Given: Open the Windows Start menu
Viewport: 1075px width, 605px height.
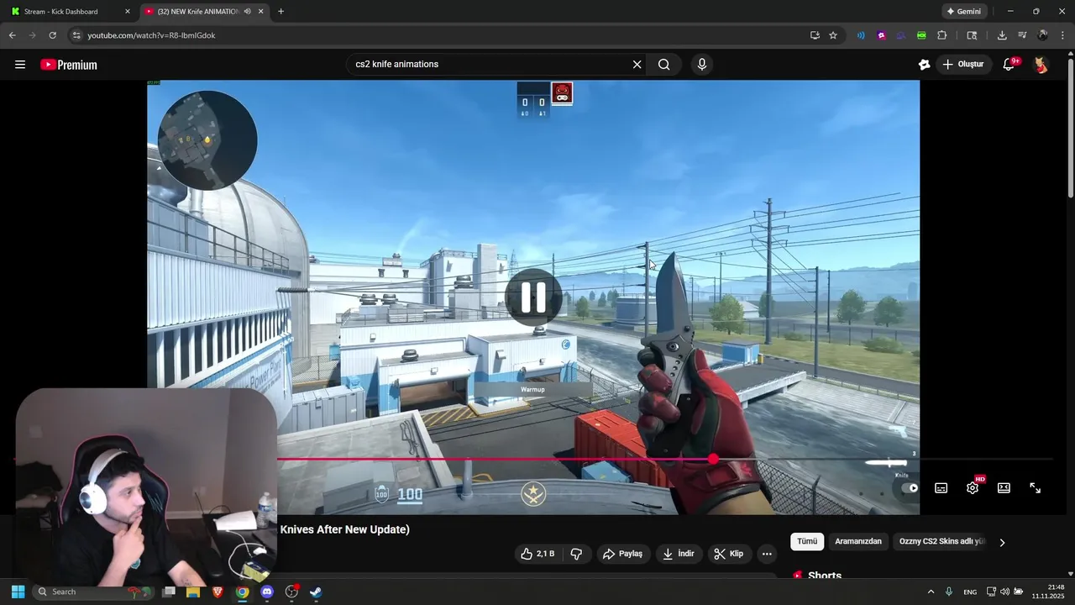Looking at the screenshot, I should (x=18, y=592).
